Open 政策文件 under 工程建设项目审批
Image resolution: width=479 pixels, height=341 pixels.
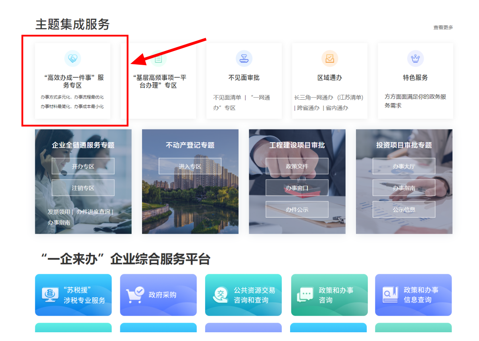click(297, 166)
